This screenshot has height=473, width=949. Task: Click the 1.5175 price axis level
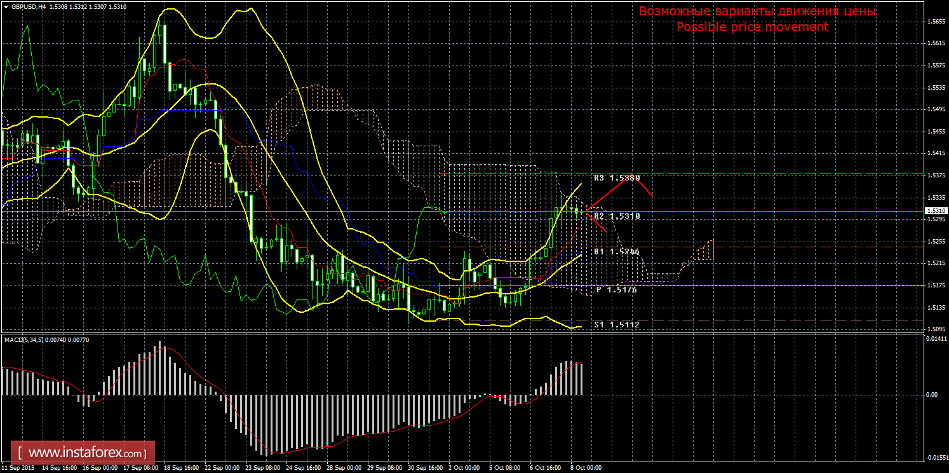(935, 285)
